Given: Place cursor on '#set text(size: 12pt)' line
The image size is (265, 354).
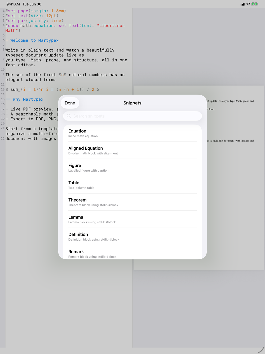Looking at the screenshot, I should pos(32,16).
